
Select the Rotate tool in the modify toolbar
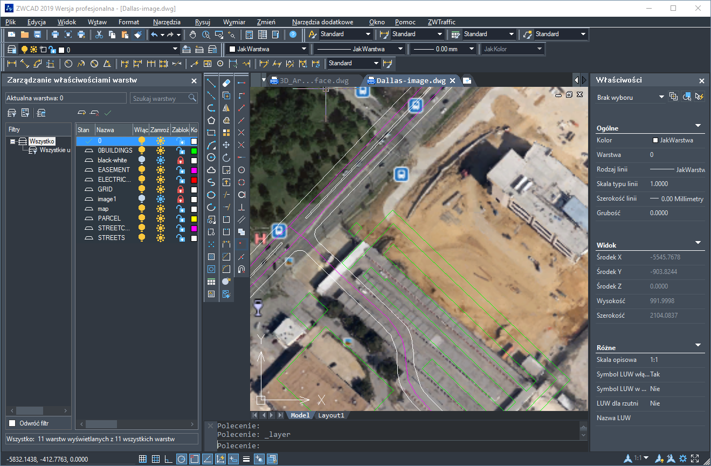click(226, 157)
